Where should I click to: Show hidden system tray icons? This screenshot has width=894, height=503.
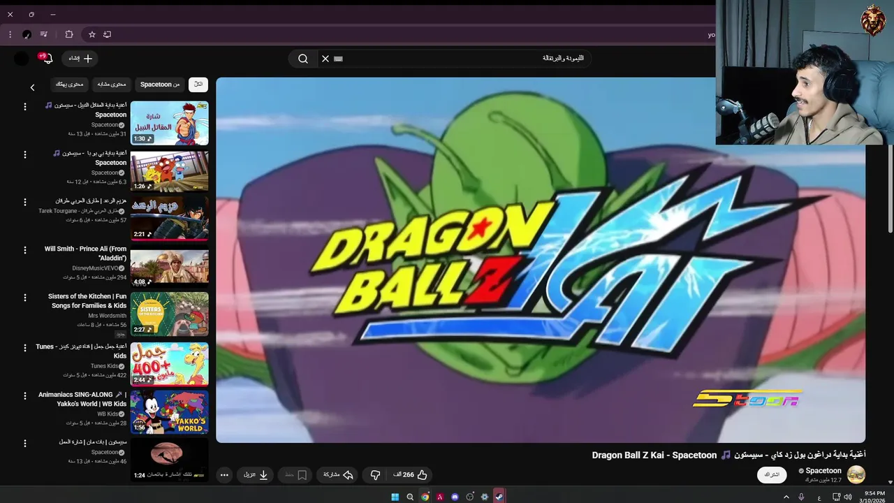click(x=786, y=497)
